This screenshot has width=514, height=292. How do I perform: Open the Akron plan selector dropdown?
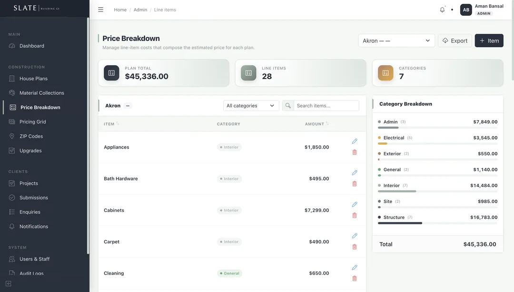396,40
